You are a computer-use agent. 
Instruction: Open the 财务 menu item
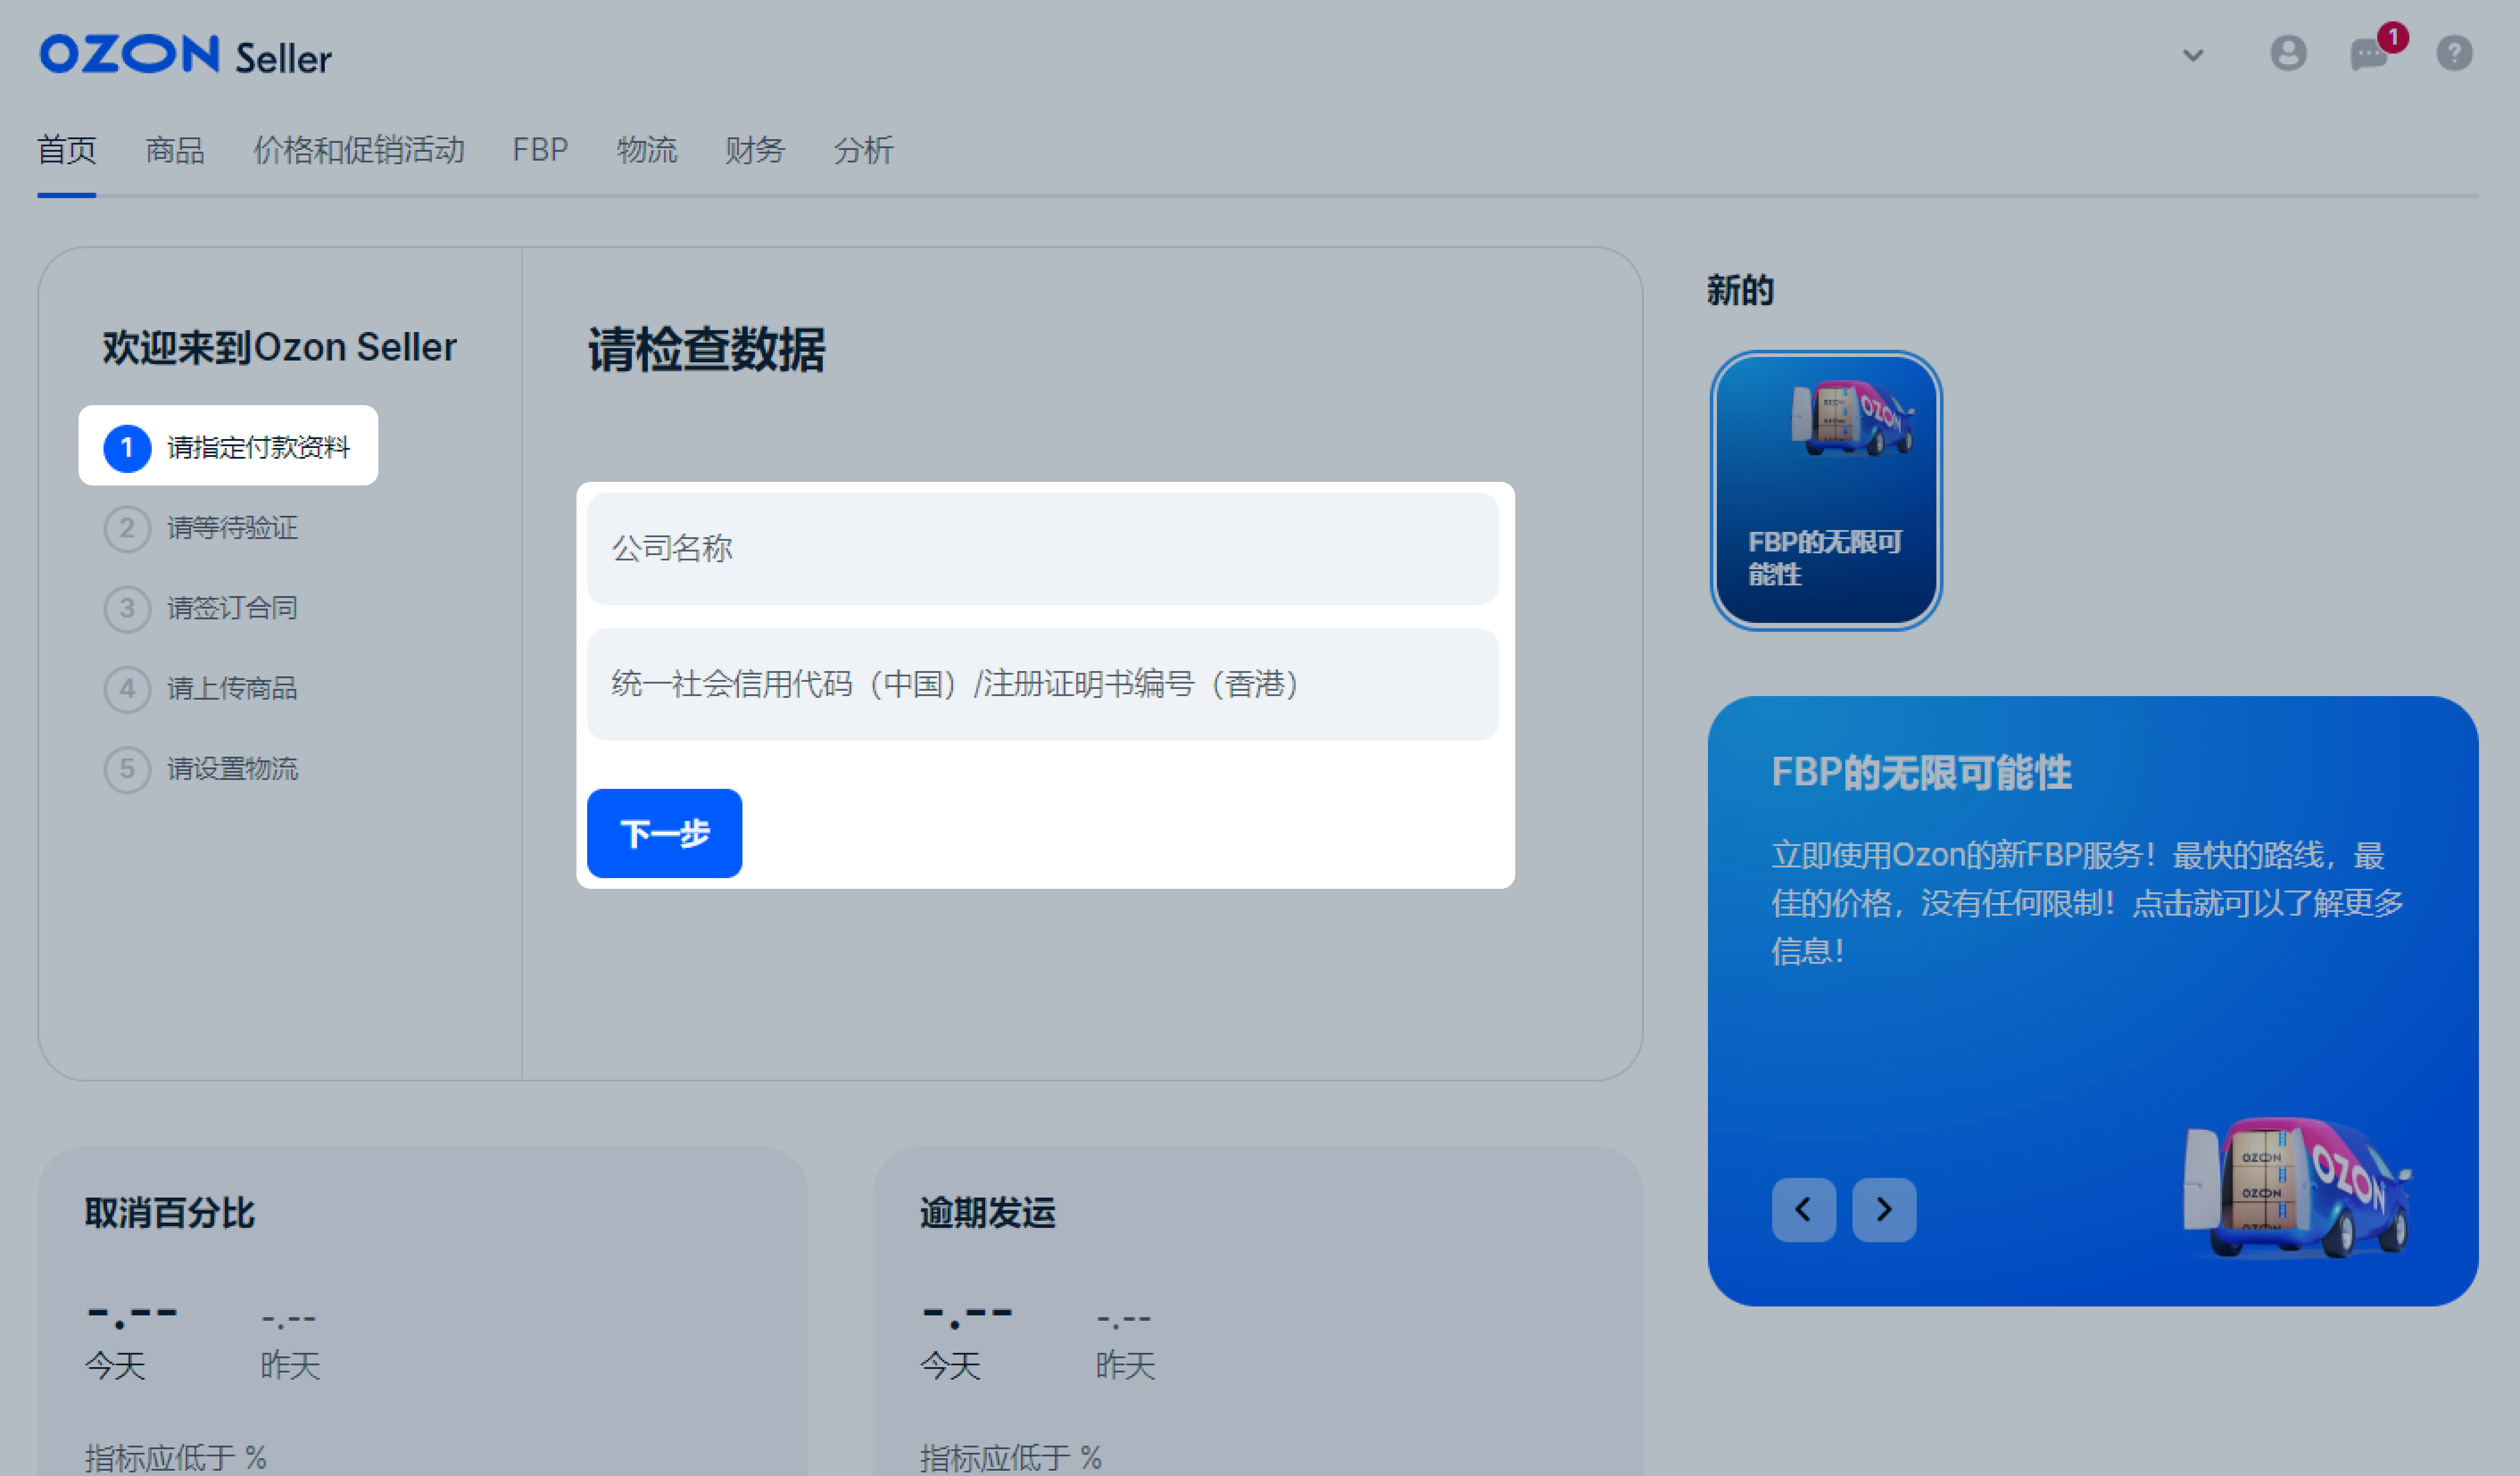[x=755, y=150]
